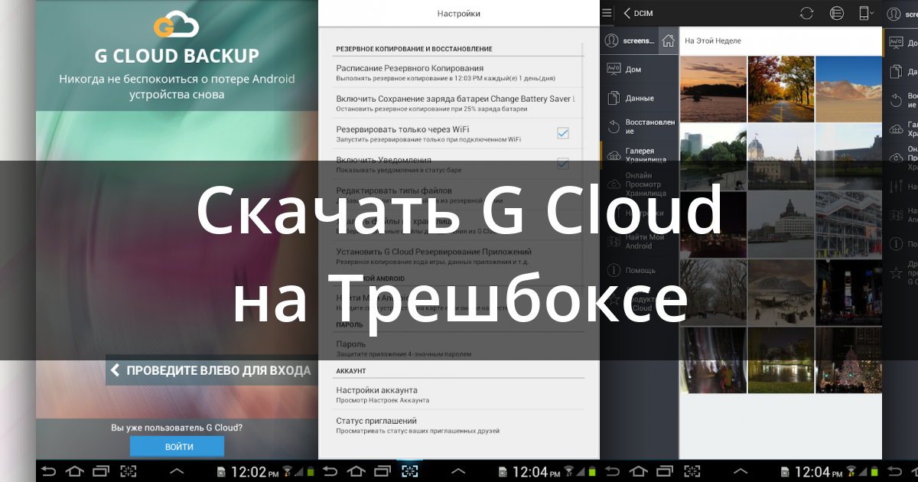Viewport: 918px width, 482px height.
Task: Tap Back in the Настройки screen navigation bar
Action: click(330, 471)
